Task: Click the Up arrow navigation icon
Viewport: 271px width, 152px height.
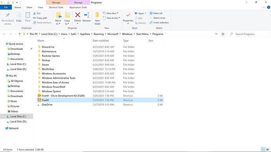Action: coord(20,34)
